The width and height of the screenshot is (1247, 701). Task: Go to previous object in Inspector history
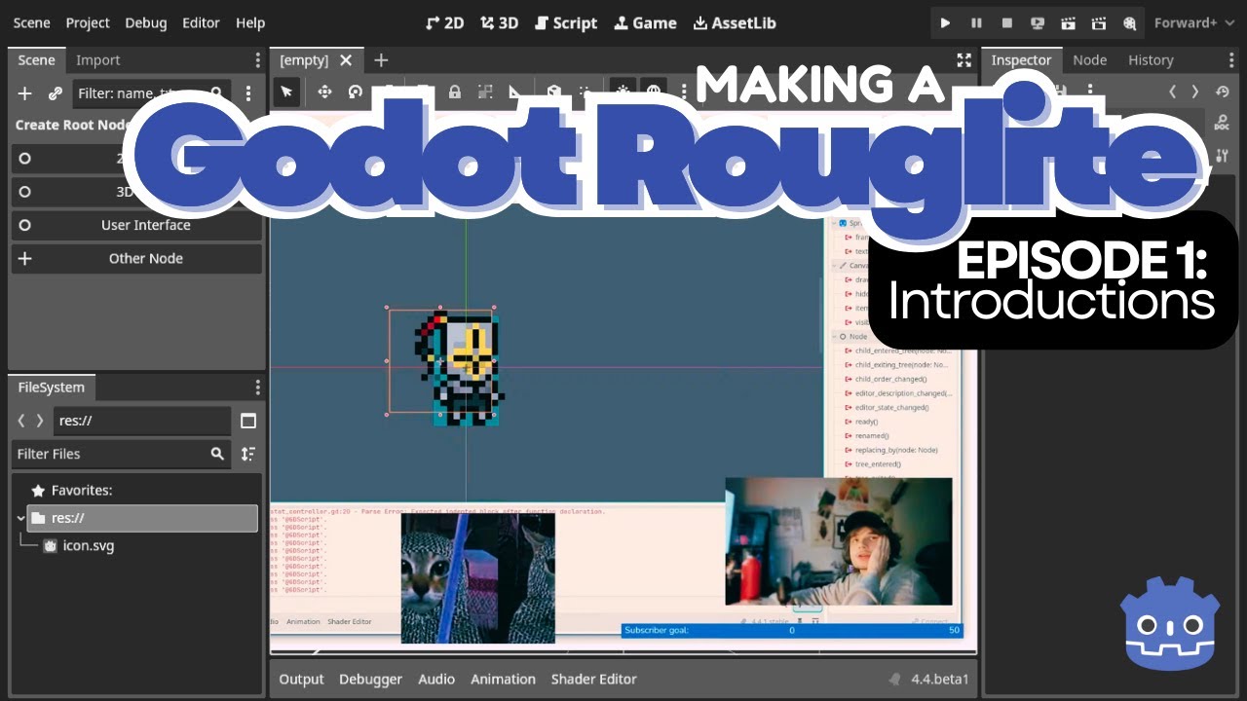coord(1172,92)
